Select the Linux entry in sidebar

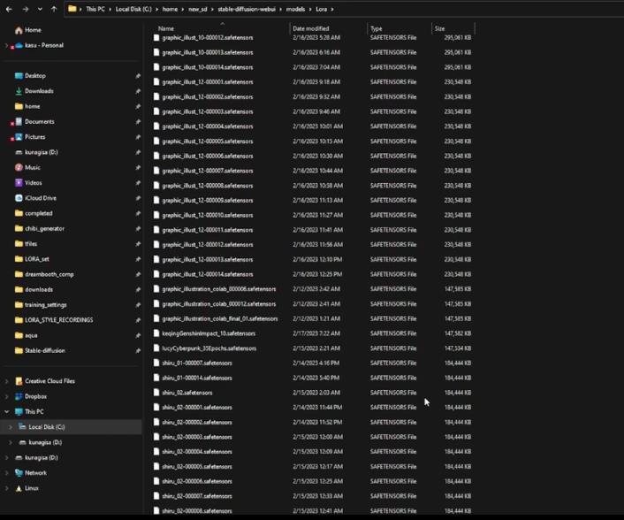point(32,488)
